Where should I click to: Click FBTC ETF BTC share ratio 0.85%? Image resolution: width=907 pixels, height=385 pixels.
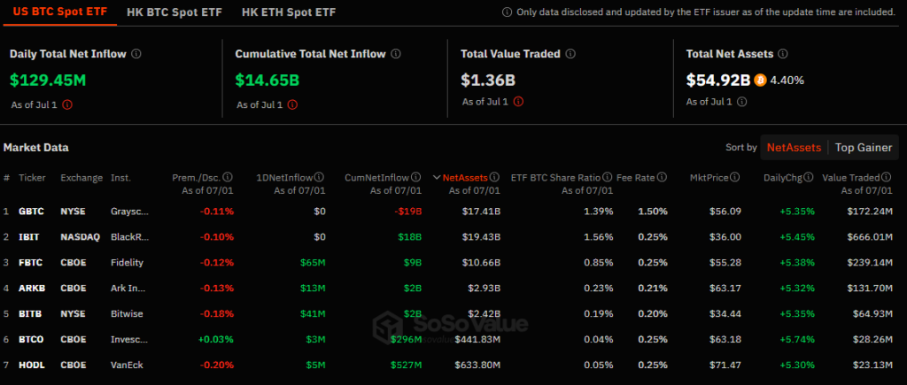coord(599,263)
